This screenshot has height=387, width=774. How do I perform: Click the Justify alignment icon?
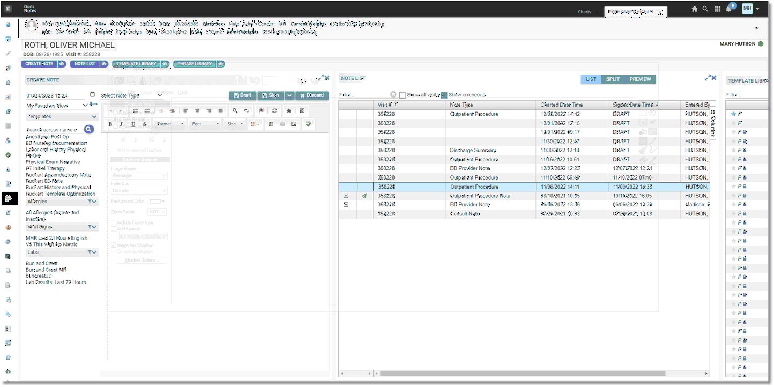click(220, 110)
